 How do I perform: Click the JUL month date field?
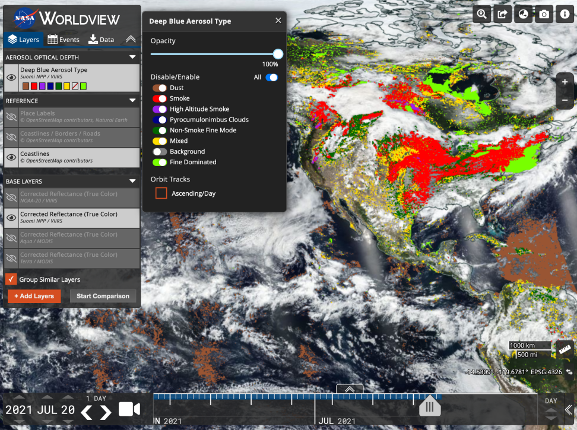pyautogui.click(x=47, y=410)
